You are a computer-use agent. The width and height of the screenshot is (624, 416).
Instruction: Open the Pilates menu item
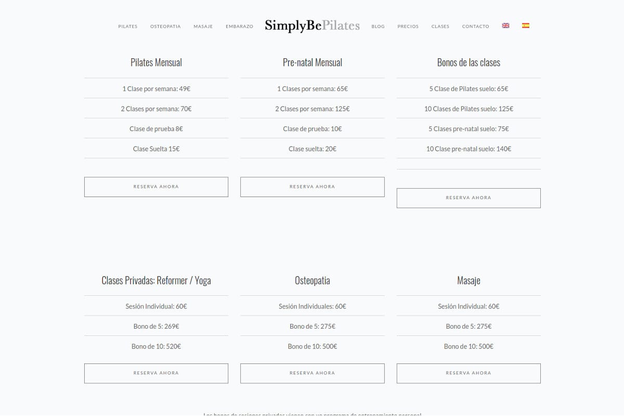[x=128, y=27]
